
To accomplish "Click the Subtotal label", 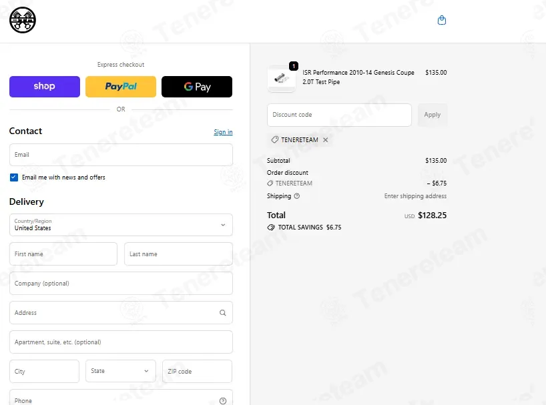I will coord(278,160).
